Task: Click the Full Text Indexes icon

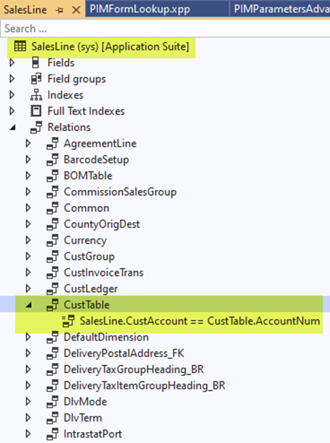Action: (36, 111)
